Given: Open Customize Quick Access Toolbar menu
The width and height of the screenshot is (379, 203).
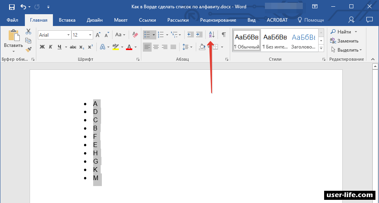Looking at the screenshot, I should [x=48, y=7].
